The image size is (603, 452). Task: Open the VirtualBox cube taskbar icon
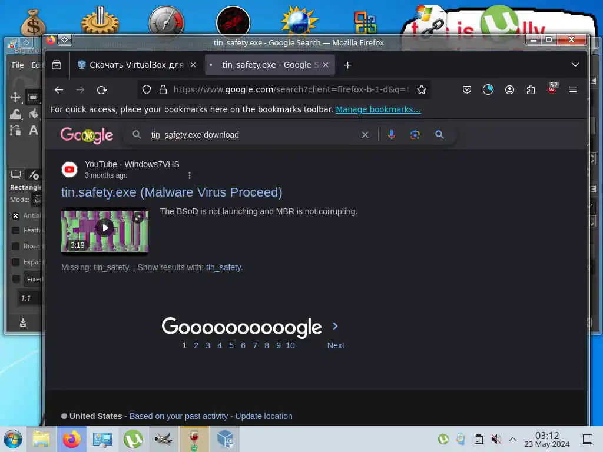[x=225, y=439]
